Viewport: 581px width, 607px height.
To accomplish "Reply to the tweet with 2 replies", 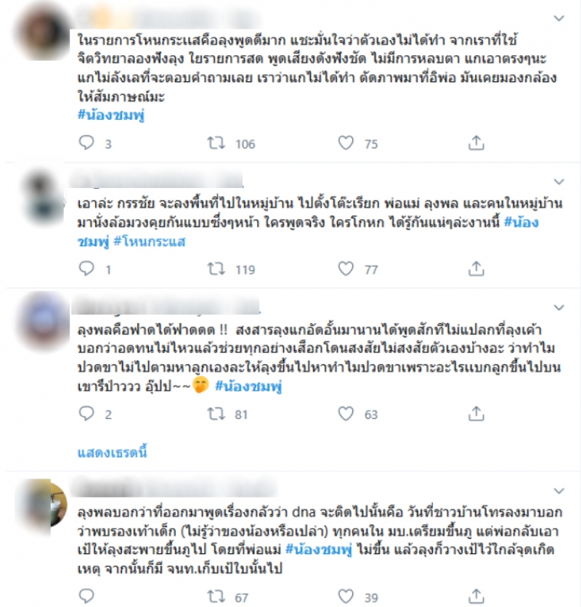I will tap(86, 413).
